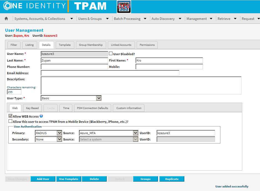Choose a Primary Source system from Azure_MFA dropdown
This screenshot has height=191, width=260.
109,133
